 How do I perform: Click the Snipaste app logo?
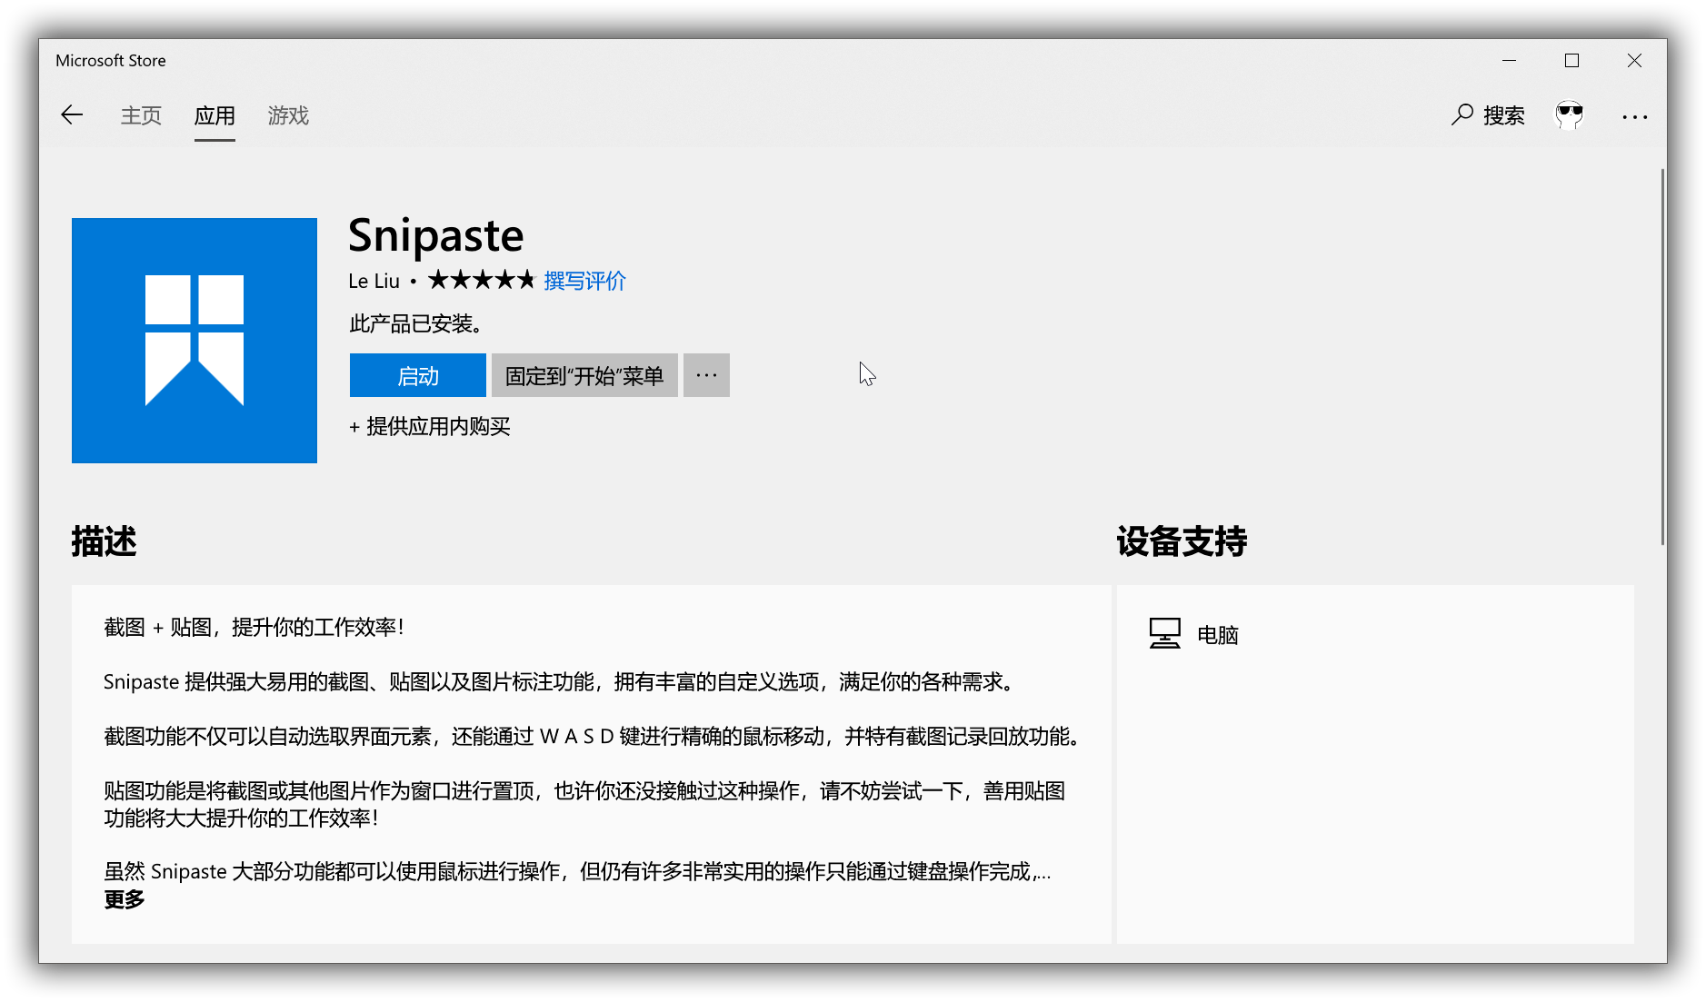pyautogui.click(x=195, y=341)
